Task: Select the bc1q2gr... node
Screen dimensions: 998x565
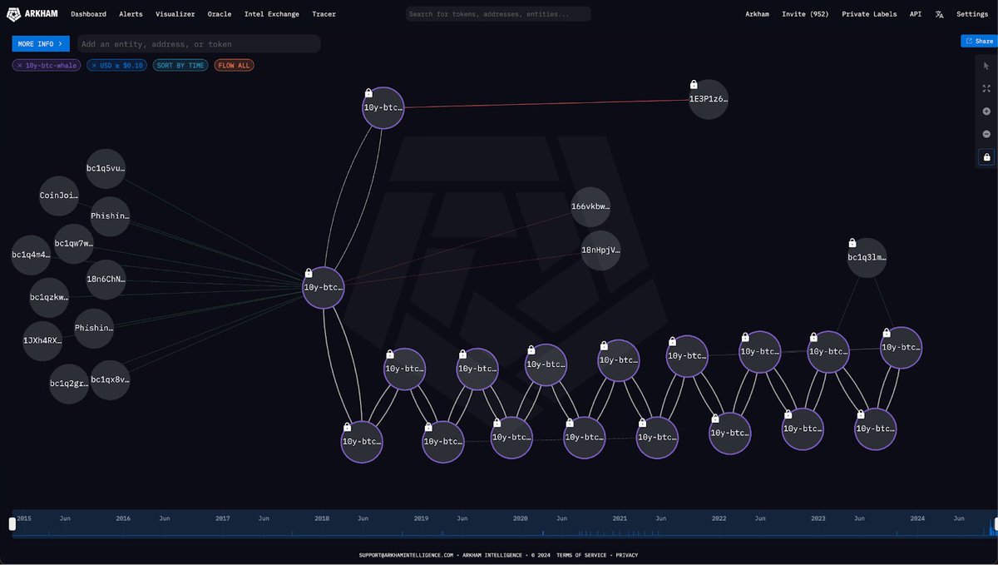Action: point(69,384)
